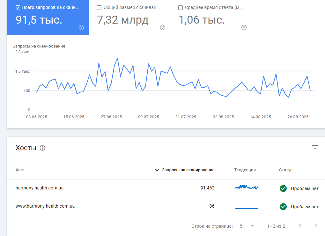Open help icon next to Хосты heading
Screen dimensions: 325x236
[x=42, y=148]
